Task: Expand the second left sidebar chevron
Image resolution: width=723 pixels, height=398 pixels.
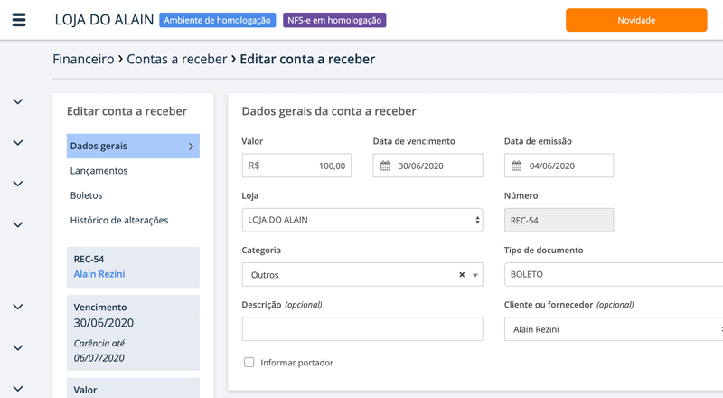Action: tap(17, 142)
